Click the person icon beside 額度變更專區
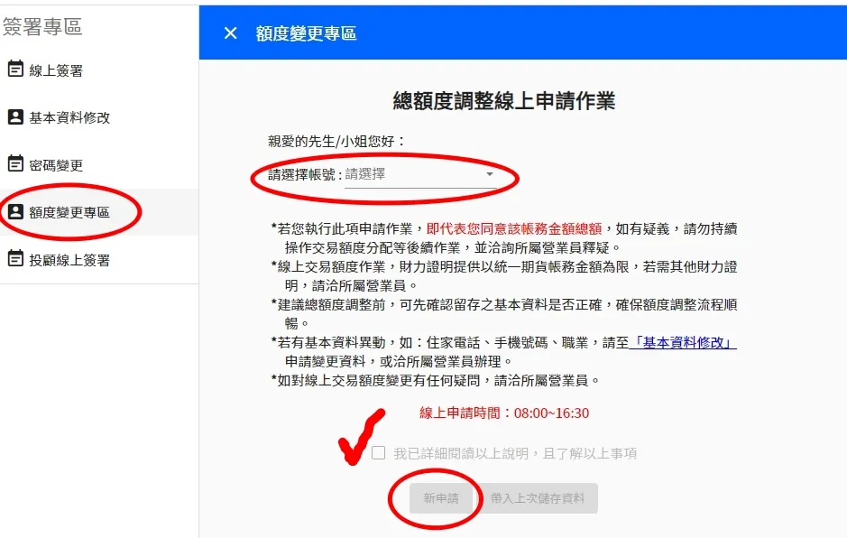Screen dimensions: 847x538 tap(15, 211)
